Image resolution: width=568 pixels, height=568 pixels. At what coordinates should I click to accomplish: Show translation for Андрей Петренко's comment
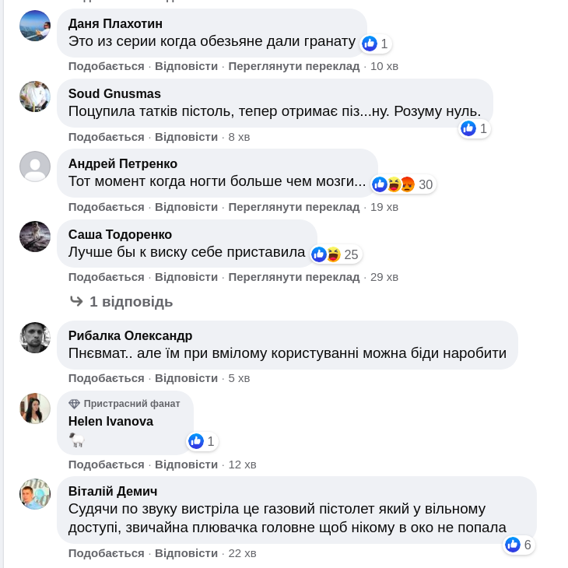(293, 207)
